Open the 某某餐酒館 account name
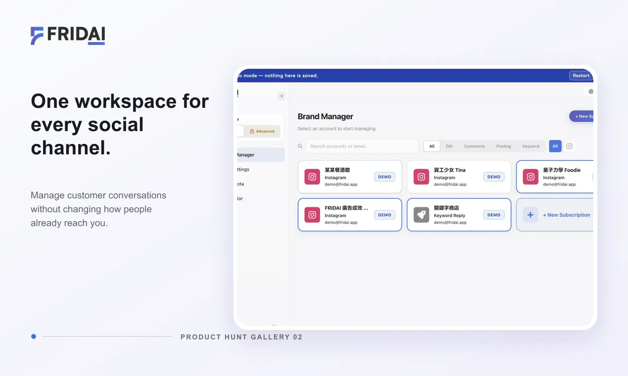628x376 pixels. [337, 170]
